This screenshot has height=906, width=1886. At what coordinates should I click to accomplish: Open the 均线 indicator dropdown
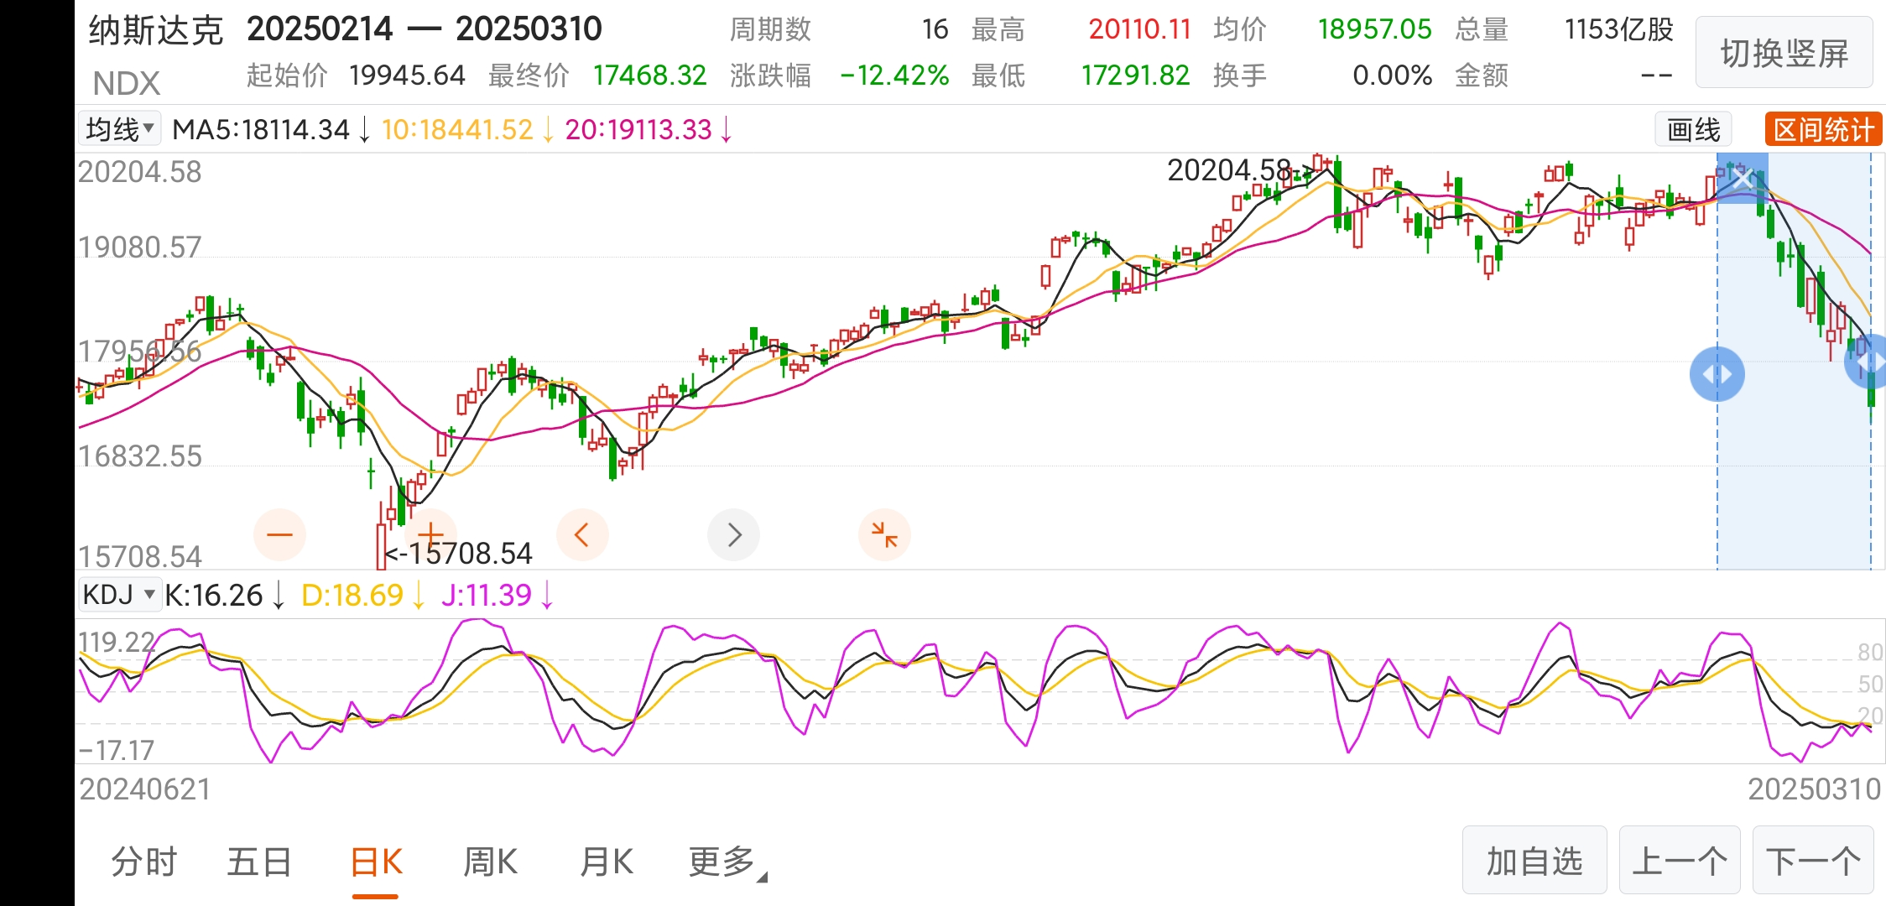[x=120, y=130]
